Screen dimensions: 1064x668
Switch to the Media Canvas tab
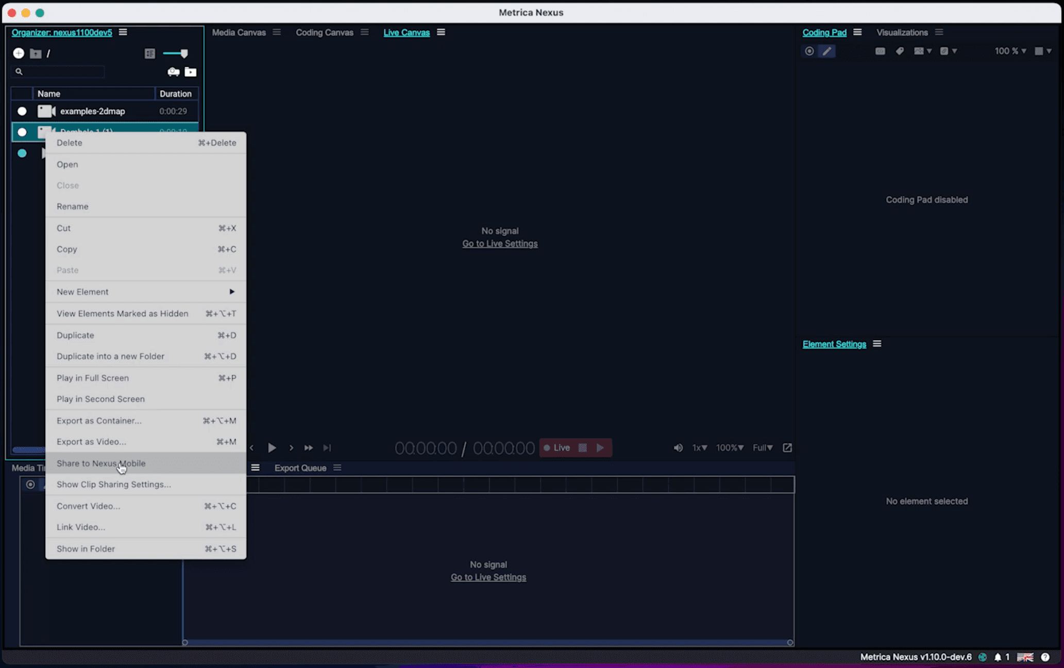(239, 32)
